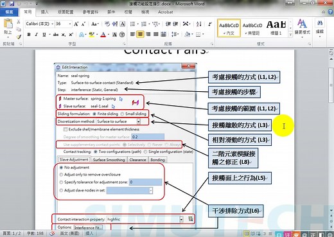
Task: Apply the 無間距 No Spacing style
Action: coord(252,28)
